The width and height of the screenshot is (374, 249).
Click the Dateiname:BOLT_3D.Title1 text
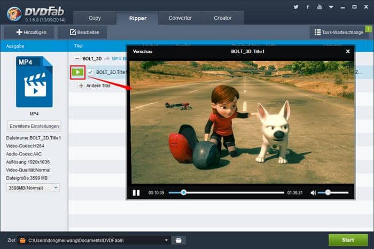tap(34, 138)
